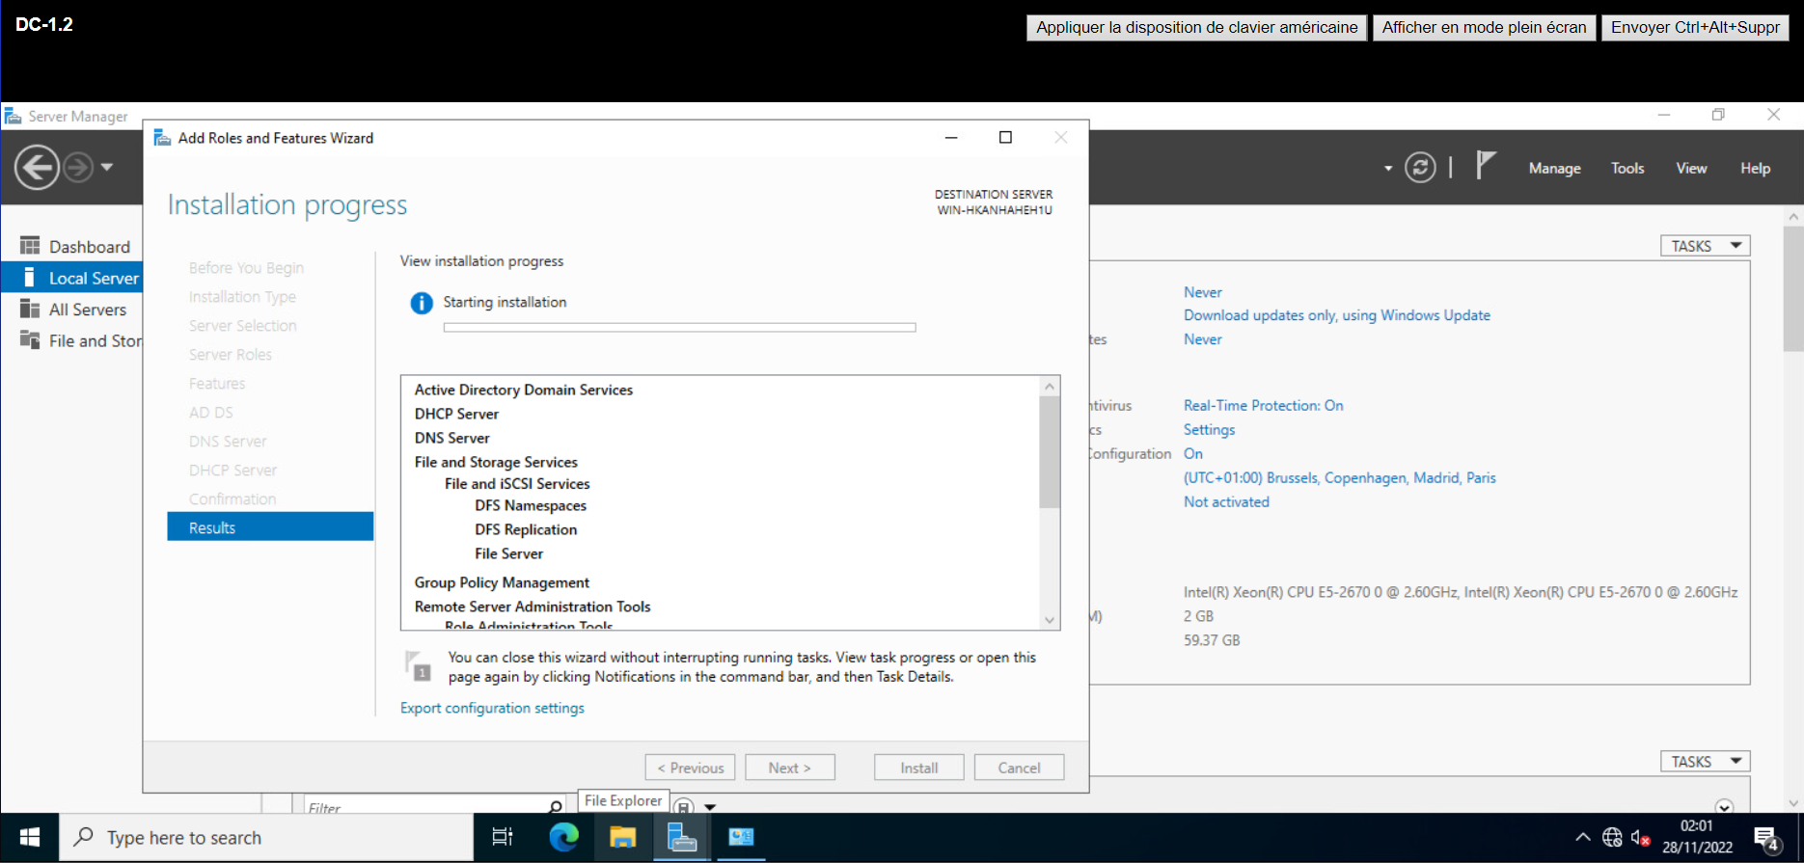This screenshot has height=863, width=1804.
Task: Click 'Afficher en mode plein écran' button
Action: pos(1484,27)
